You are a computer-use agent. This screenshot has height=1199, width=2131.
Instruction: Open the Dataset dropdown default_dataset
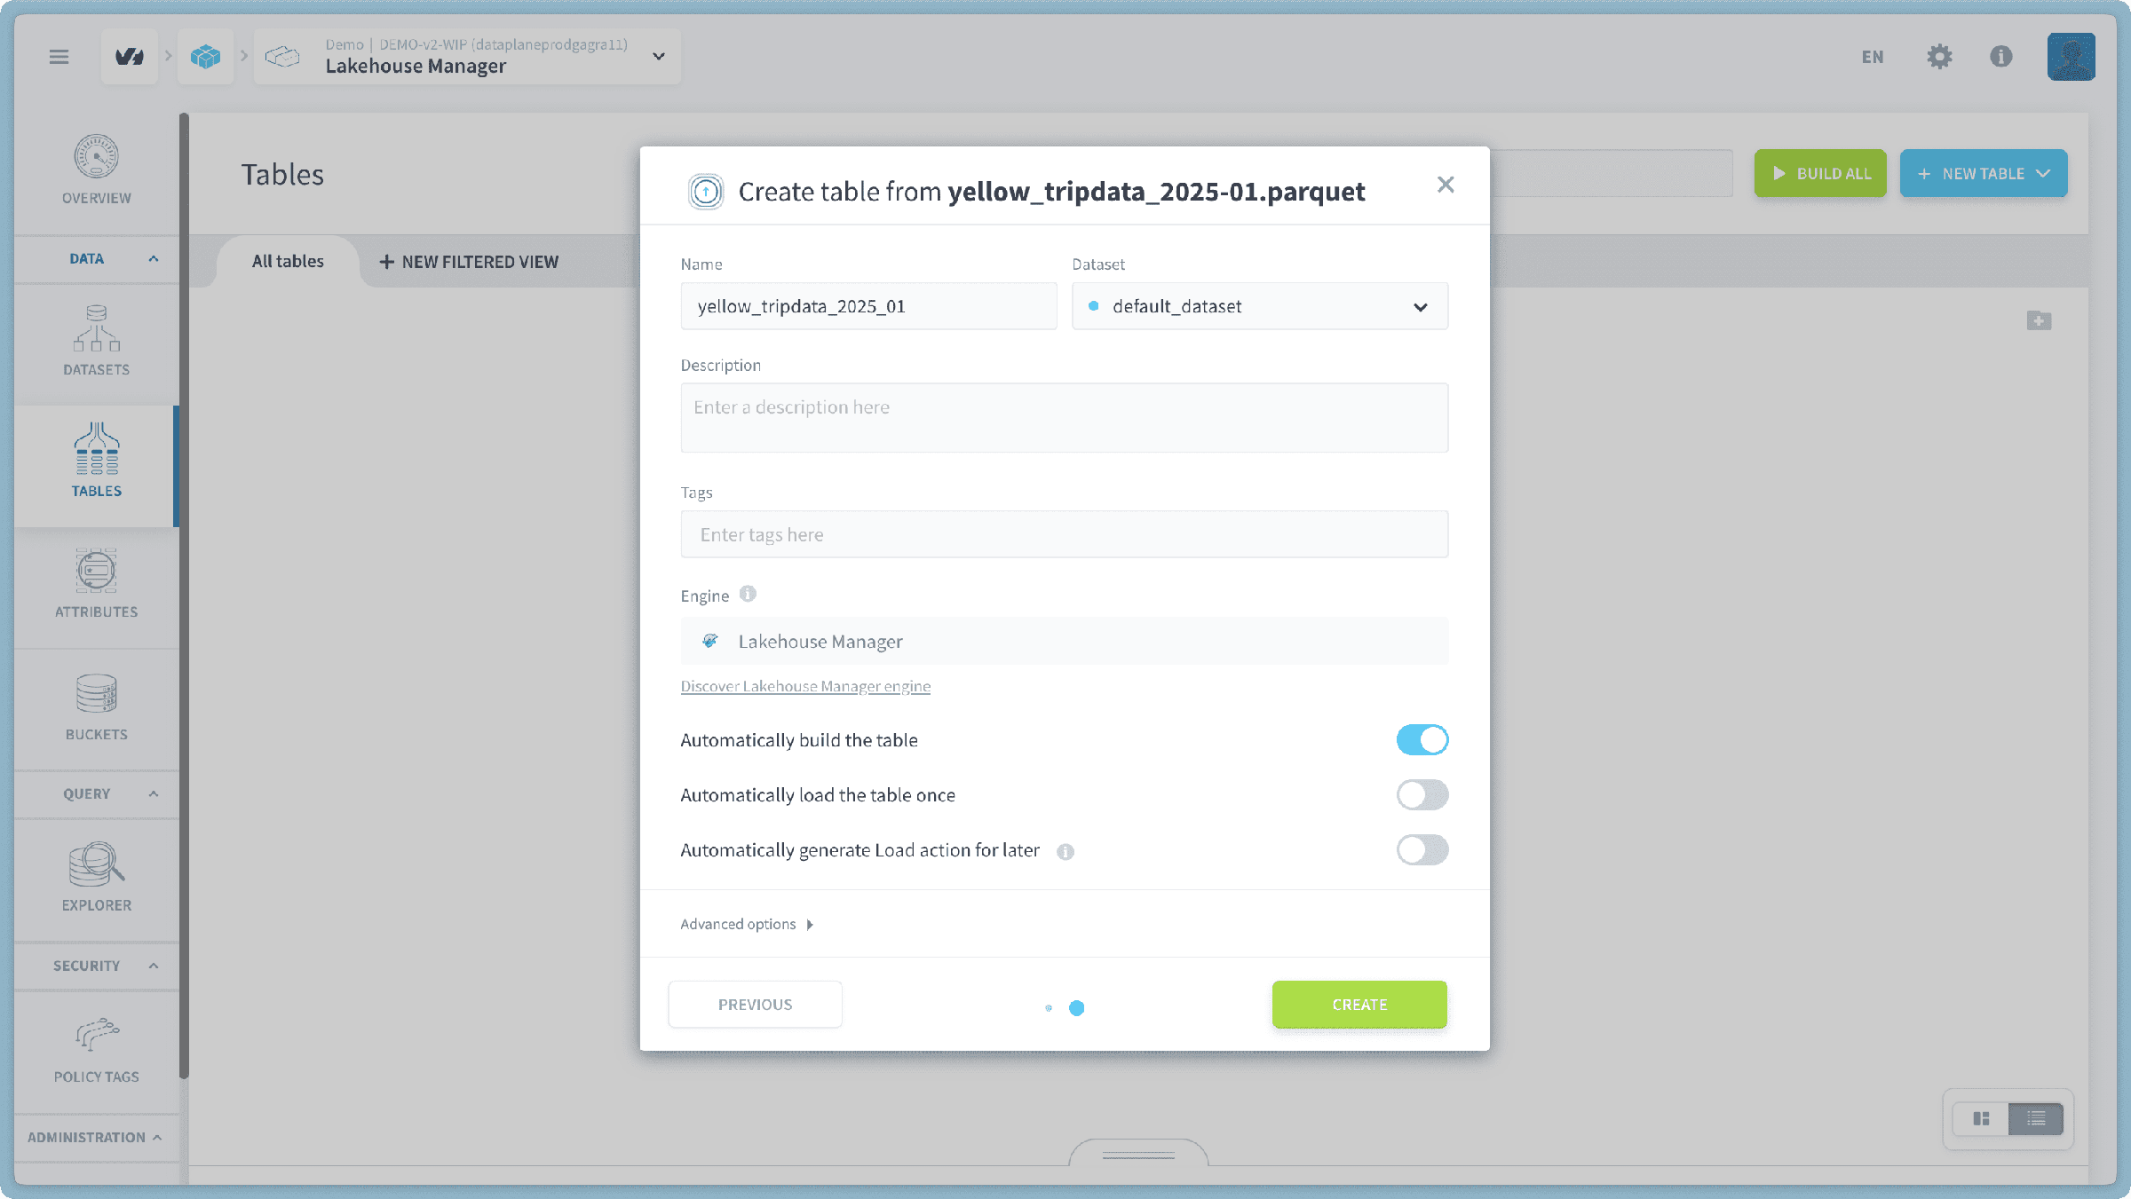click(x=1260, y=306)
